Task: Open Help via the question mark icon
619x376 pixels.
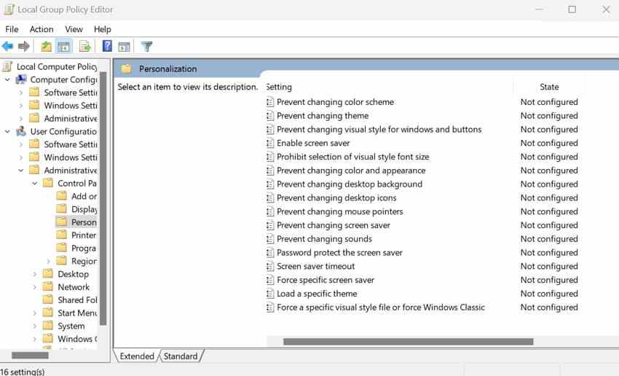Action: [x=107, y=46]
